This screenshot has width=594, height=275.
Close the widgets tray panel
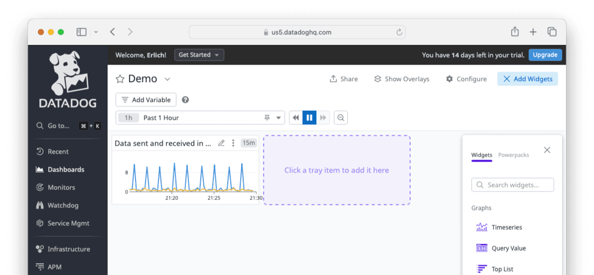pyautogui.click(x=547, y=150)
